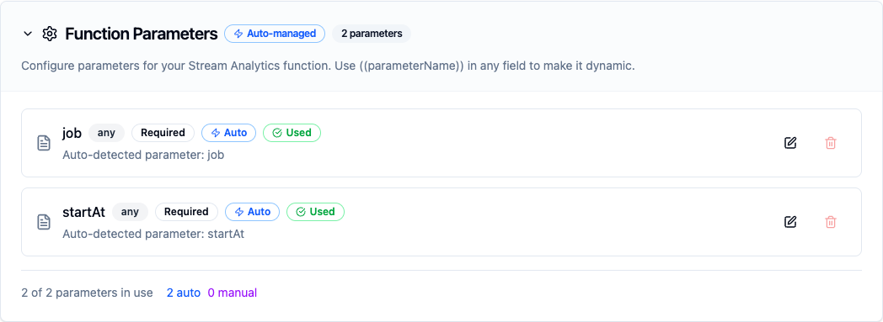The width and height of the screenshot is (883, 322).
Task: Click the Auto-managed badge
Action: coord(275,34)
